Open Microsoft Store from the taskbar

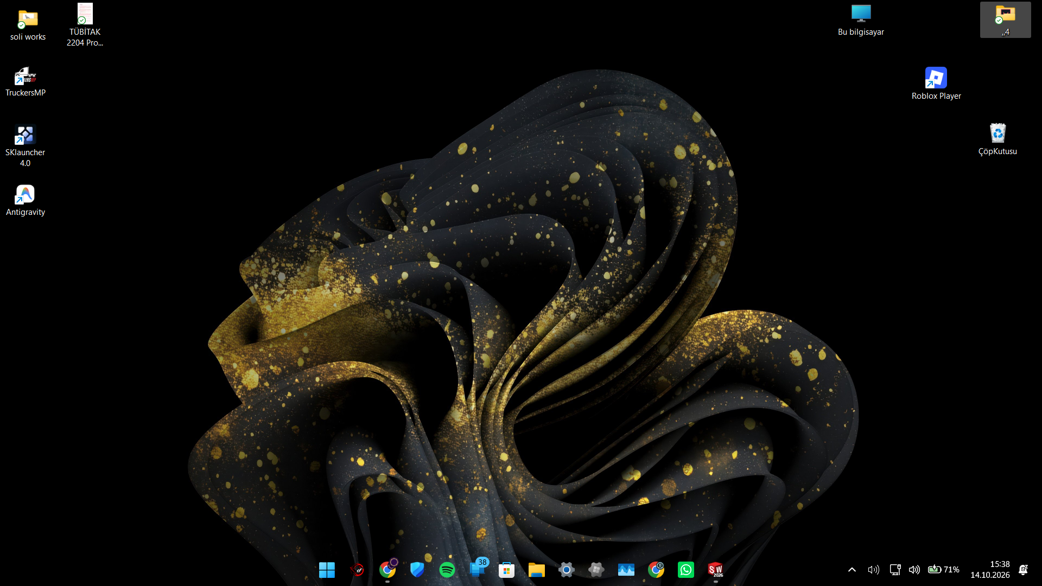coord(507,570)
